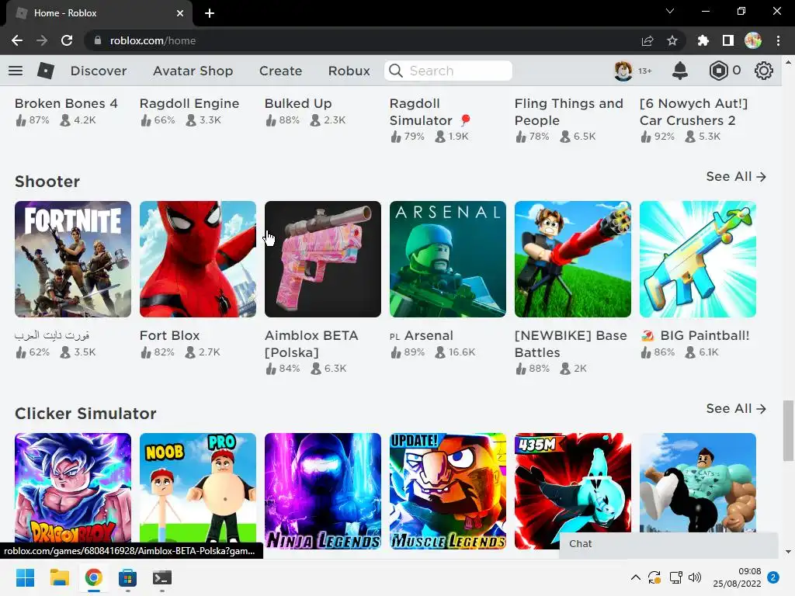This screenshot has width=795, height=596.
Task: Open the Fortnite game thumbnail
Action: [x=73, y=259]
